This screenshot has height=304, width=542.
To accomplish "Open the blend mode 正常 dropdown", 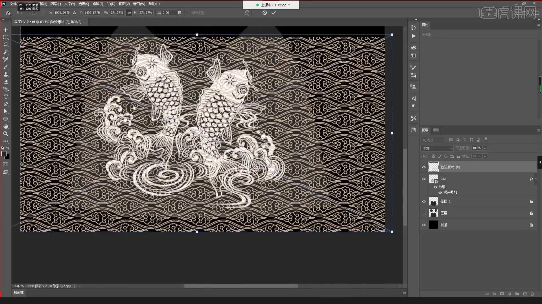I will (x=437, y=148).
